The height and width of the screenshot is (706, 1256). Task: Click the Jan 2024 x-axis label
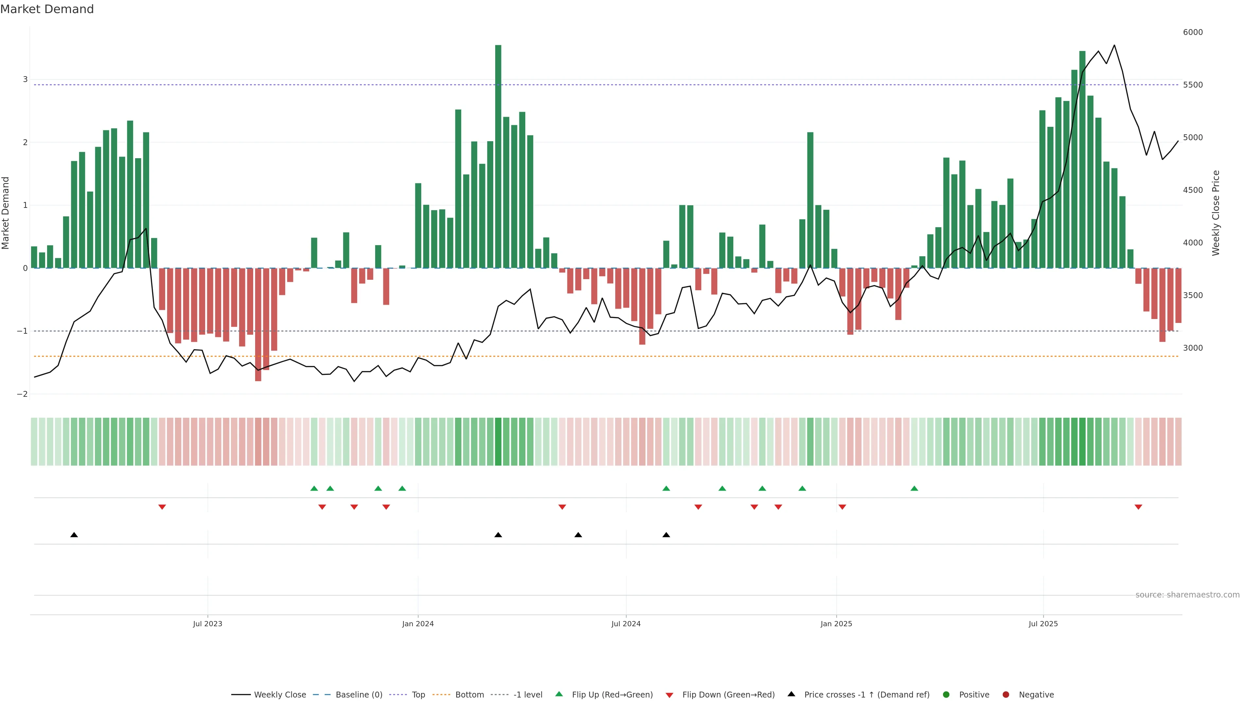point(418,624)
